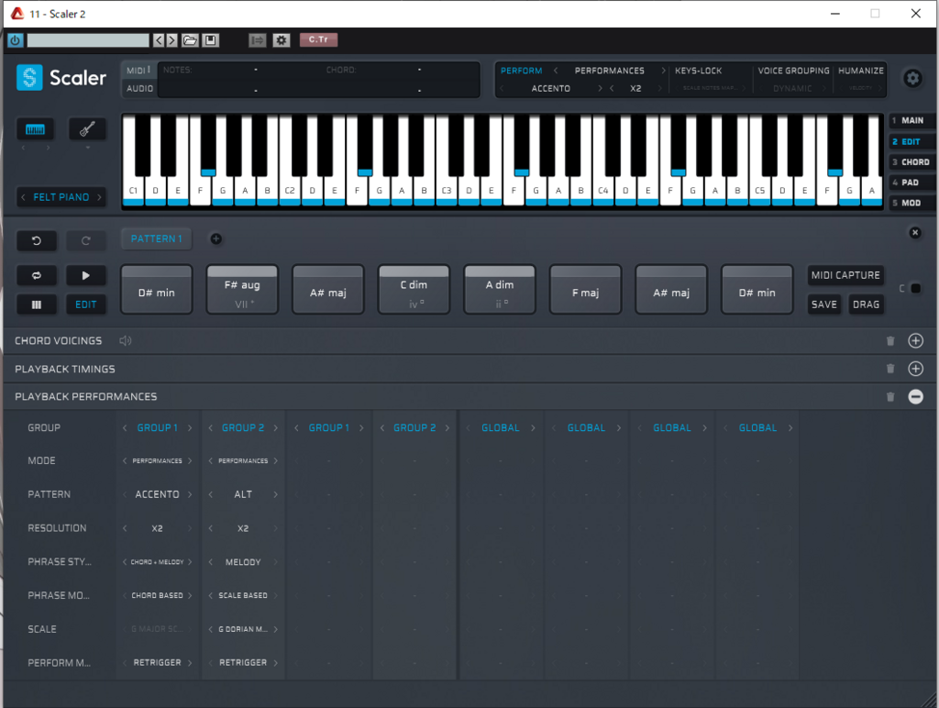Click the DRAG button

(866, 304)
